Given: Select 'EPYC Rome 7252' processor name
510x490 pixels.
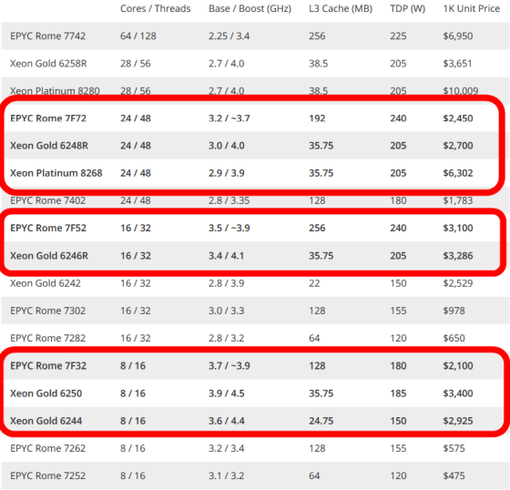Looking at the screenshot, I should coord(47,475).
